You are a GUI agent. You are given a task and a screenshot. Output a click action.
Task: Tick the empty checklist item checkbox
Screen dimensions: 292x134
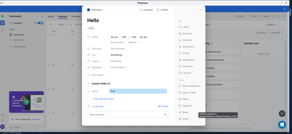pyautogui.click(x=89, y=99)
